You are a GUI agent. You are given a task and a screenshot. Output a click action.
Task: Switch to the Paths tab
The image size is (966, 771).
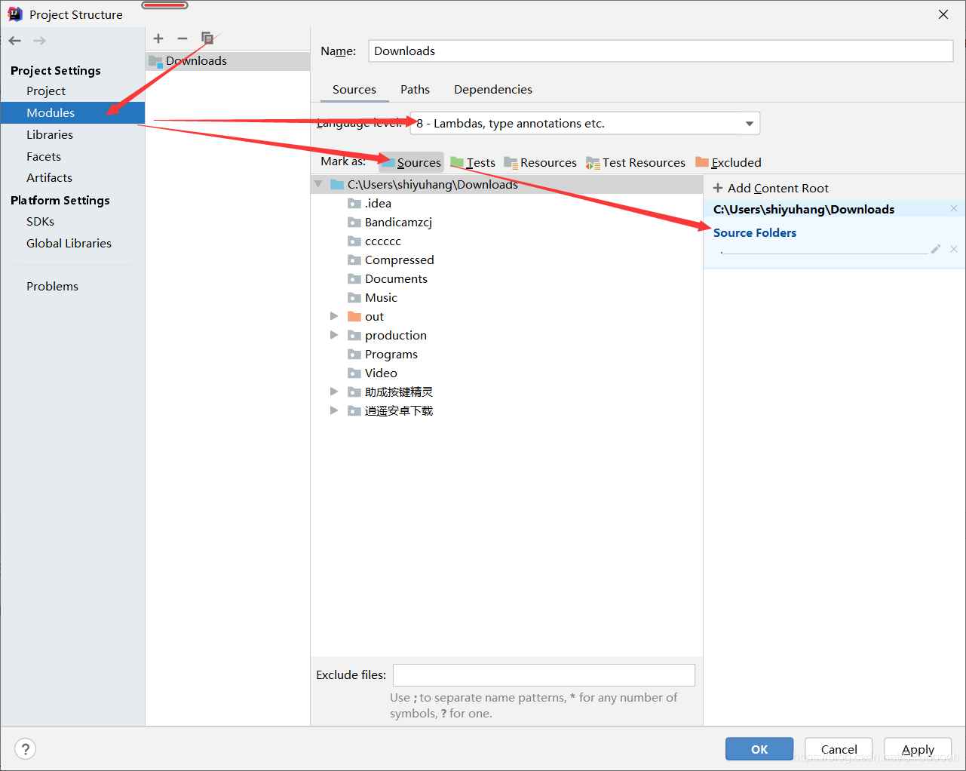[x=416, y=90]
